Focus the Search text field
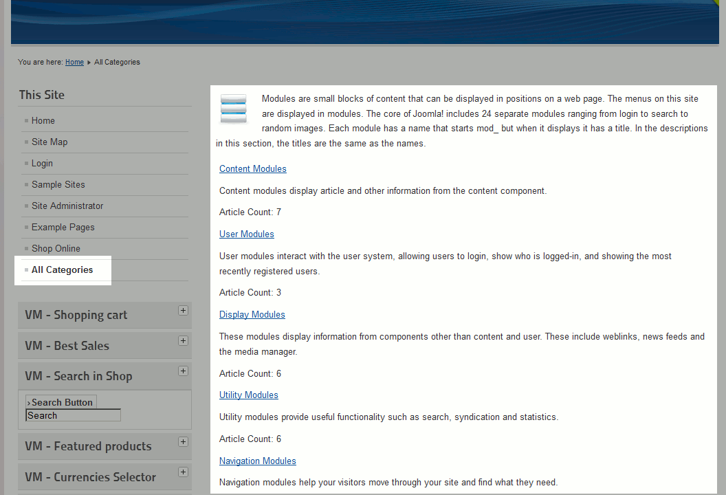726x495 pixels. click(73, 415)
